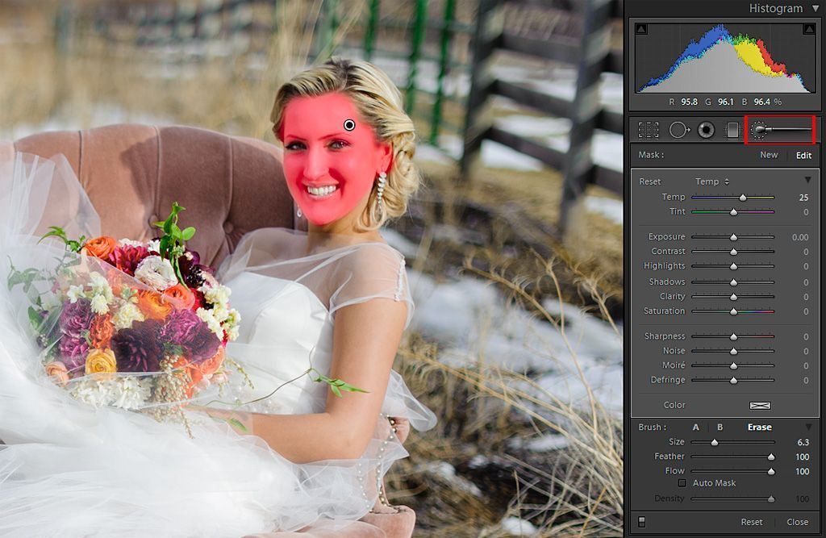Image resolution: width=826 pixels, height=538 pixels.
Task: Click the adjustment brush pin on the forehead
Action: pyautogui.click(x=349, y=125)
